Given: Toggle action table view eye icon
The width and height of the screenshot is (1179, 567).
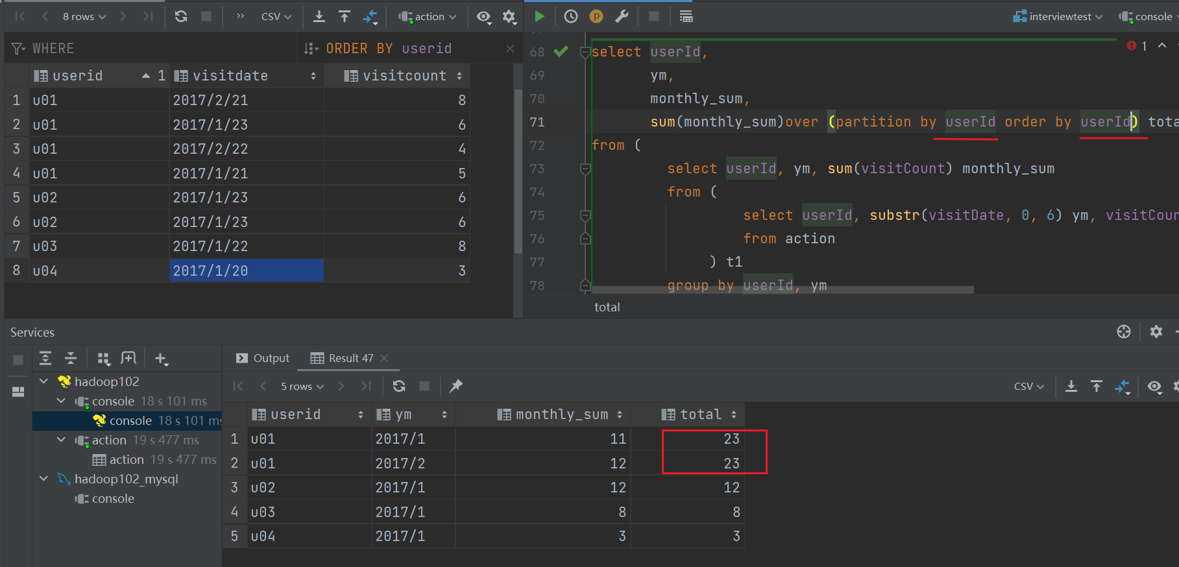Looking at the screenshot, I should pyautogui.click(x=484, y=17).
